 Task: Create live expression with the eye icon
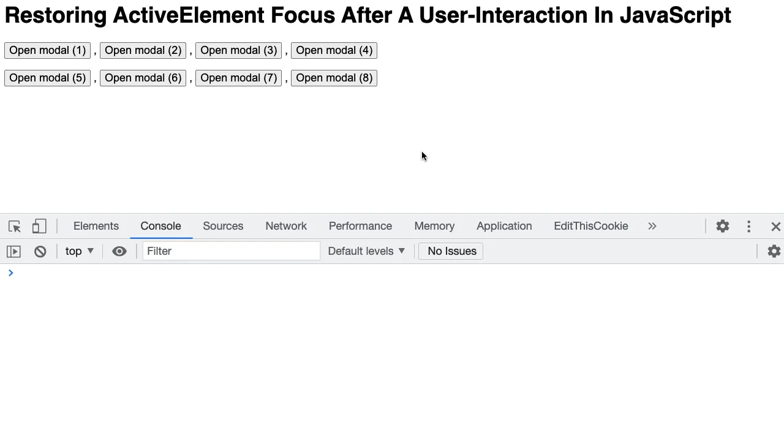tap(119, 251)
